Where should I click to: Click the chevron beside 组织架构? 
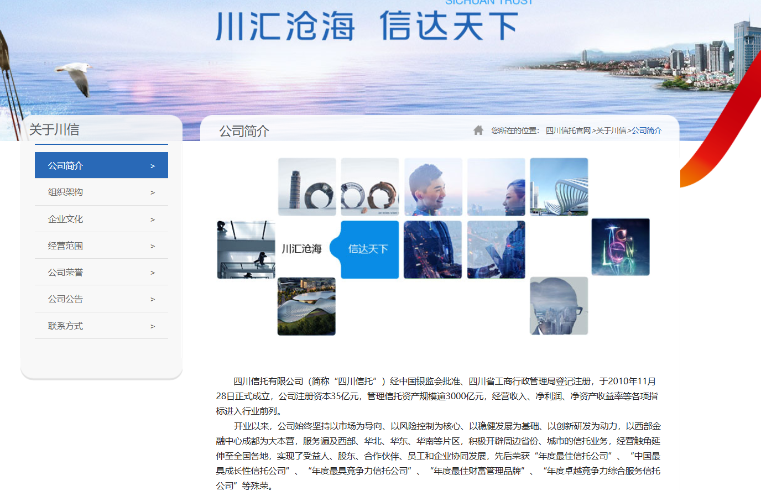(153, 192)
